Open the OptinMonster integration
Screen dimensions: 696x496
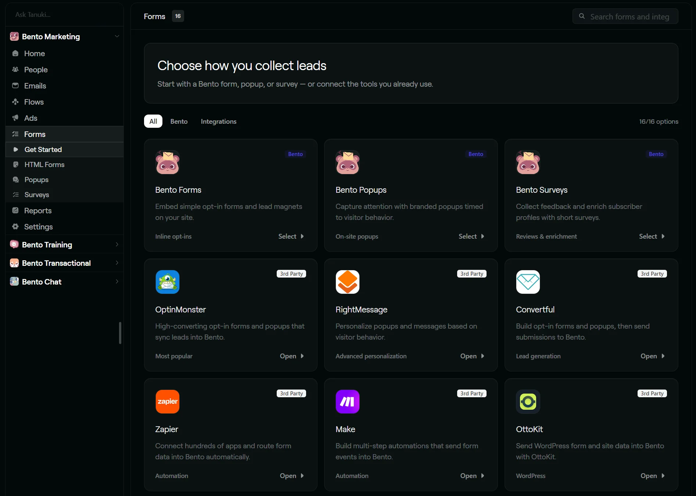click(x=292, y=356)
